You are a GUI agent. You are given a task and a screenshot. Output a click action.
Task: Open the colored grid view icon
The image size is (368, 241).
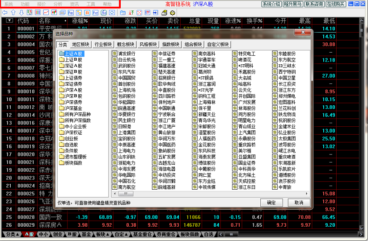click(x=38, y=12)
